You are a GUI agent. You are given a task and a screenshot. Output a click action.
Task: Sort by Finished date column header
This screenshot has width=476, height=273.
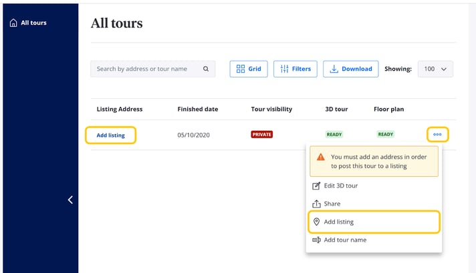[197, 109]
